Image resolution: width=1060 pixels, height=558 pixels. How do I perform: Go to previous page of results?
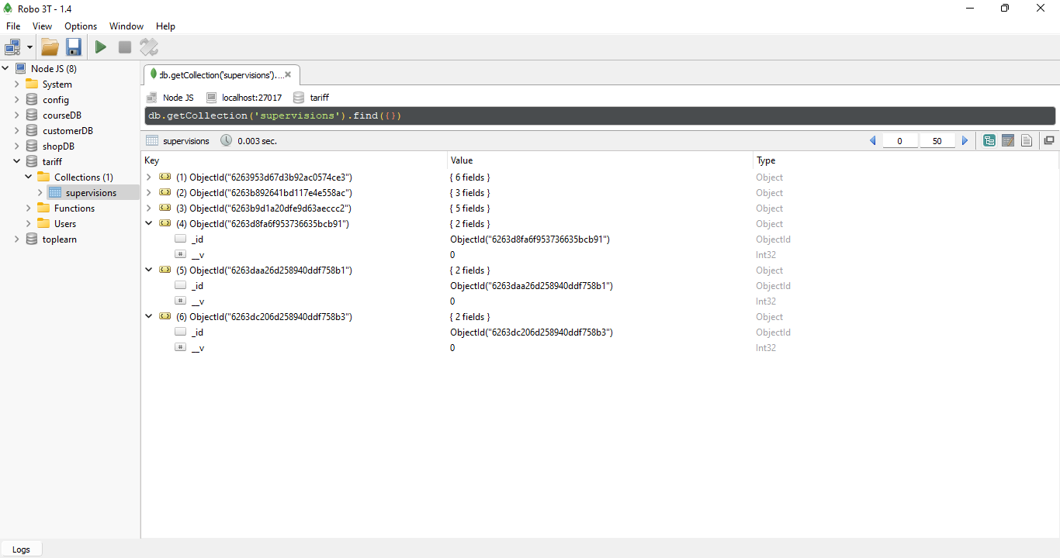873,141
